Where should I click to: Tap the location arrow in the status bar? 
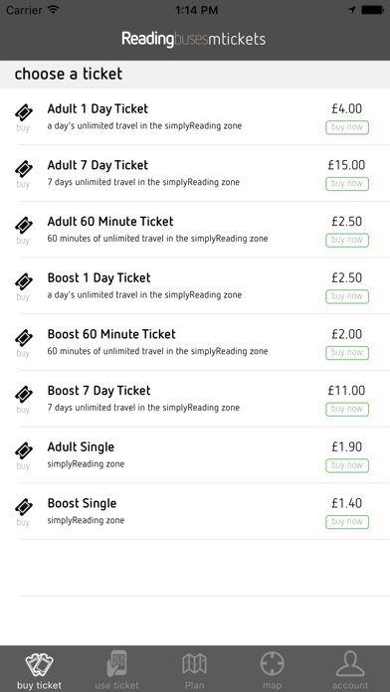coord(352,10)
